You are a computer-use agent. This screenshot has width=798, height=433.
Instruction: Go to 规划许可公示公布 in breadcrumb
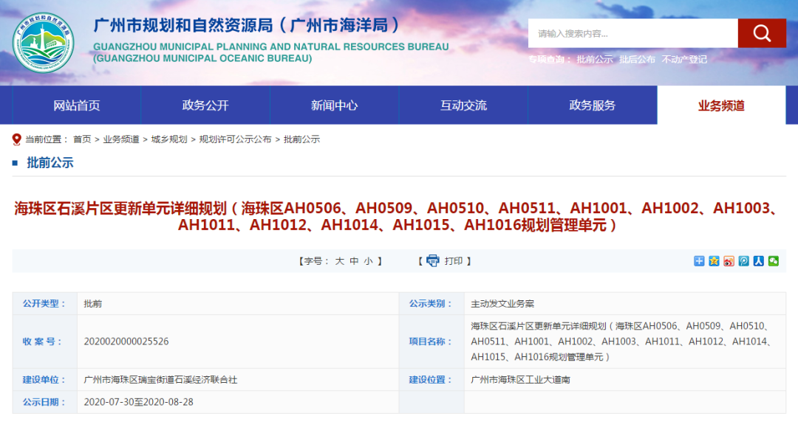click(235, 139)
